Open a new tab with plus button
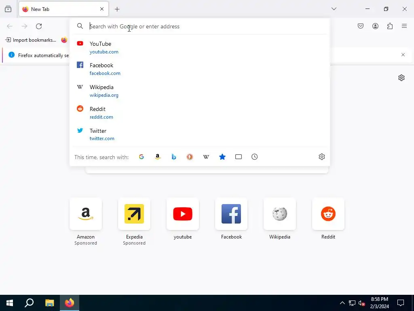Image resolution: width=414 pixels, height=311 pixels. pos(117,9)
